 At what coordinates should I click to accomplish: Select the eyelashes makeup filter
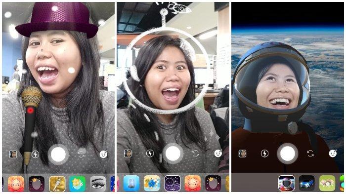tap(98, 184)
